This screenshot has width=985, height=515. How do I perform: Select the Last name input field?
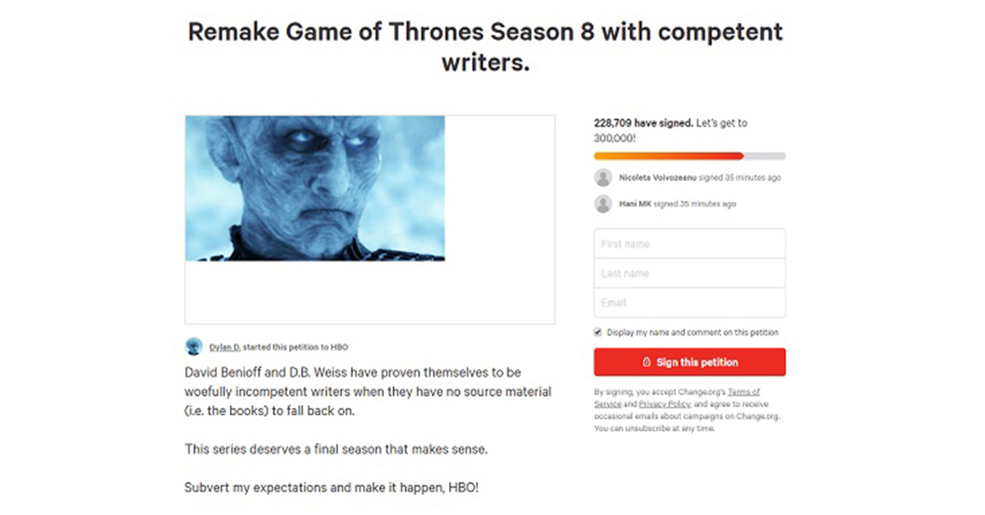(689, 273)
